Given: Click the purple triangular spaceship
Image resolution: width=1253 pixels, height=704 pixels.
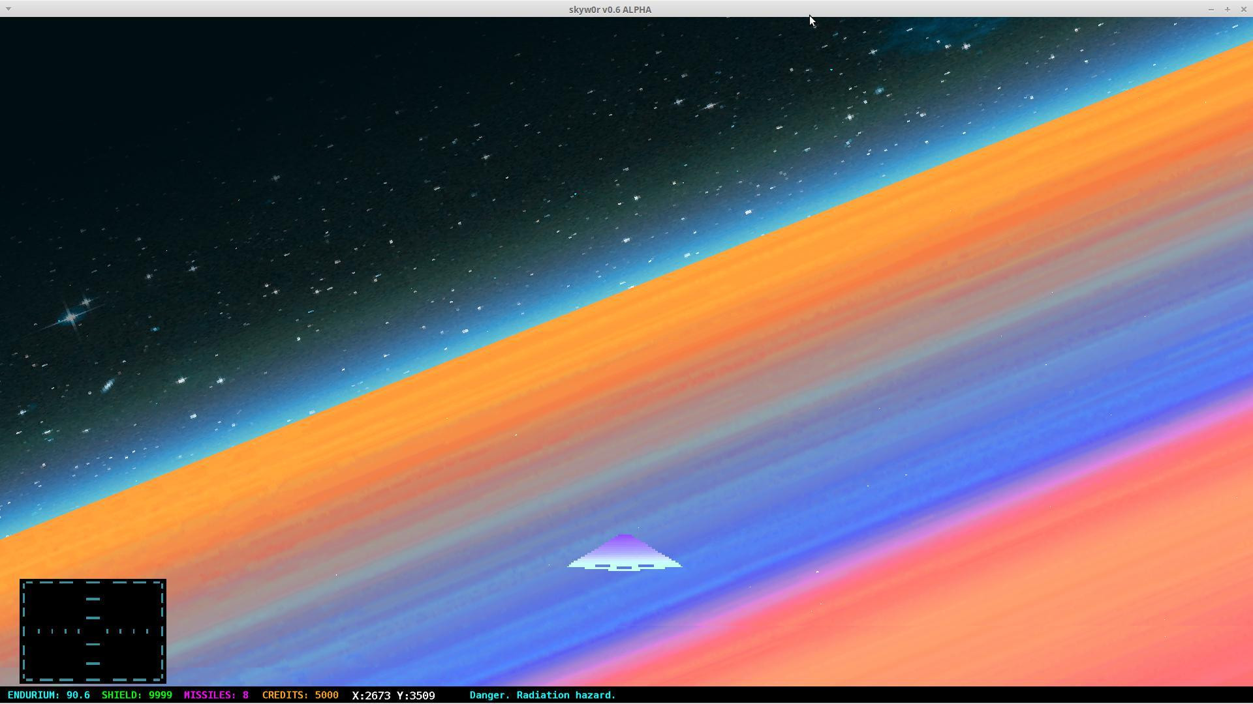Looking at the screenshot, I should pos(625,553).
